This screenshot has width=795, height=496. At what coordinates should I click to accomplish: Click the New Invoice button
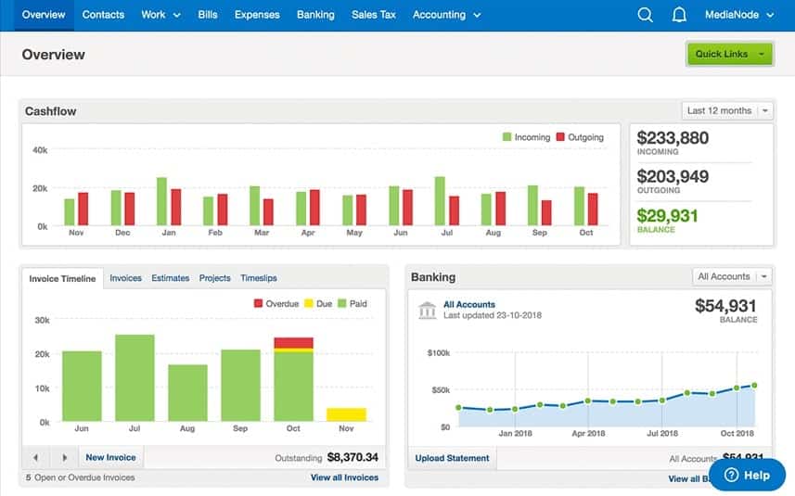click(x=110, y=457)
